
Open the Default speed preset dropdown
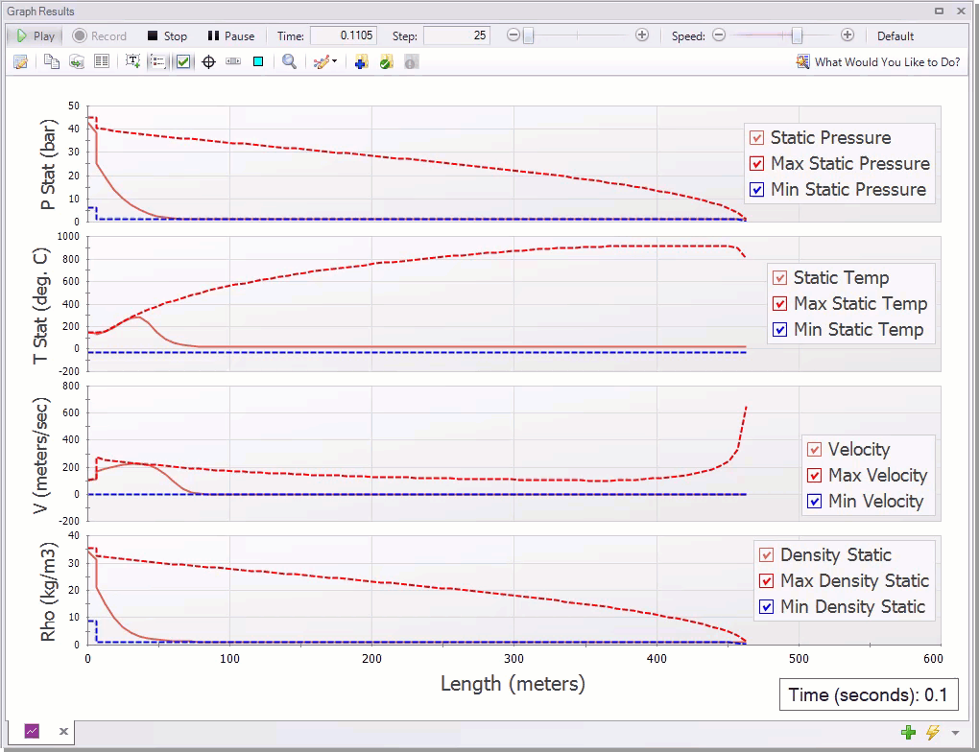pos(895,35)
